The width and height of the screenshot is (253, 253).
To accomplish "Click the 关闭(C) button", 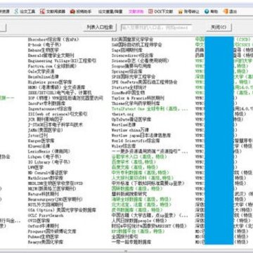I will pyautogui.click(x=219, y=27).
